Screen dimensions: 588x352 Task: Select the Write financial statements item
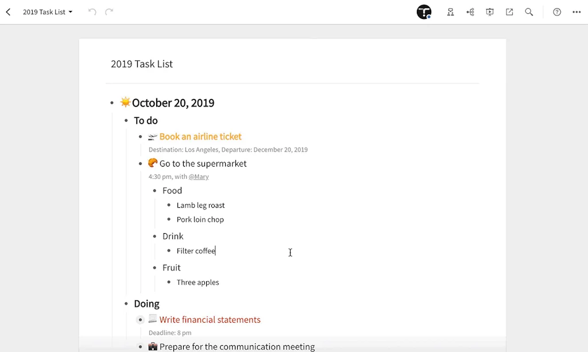point(210,319)
